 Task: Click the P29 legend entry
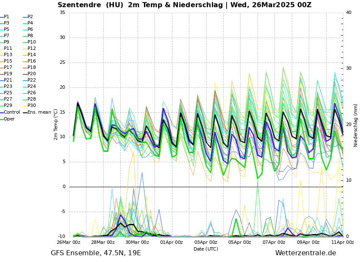click(x=8, y=106)
